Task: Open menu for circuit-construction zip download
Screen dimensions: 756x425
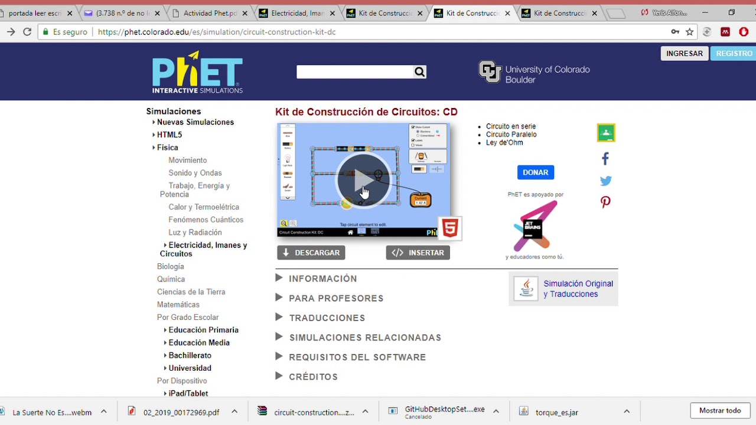Action: pyautogui.click(x=365, y=411)
